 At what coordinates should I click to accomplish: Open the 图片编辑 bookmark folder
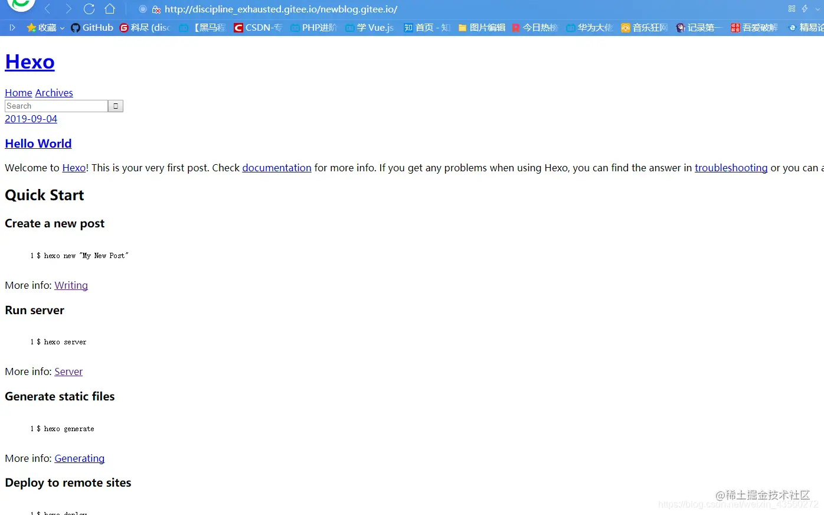click(482, 28)
